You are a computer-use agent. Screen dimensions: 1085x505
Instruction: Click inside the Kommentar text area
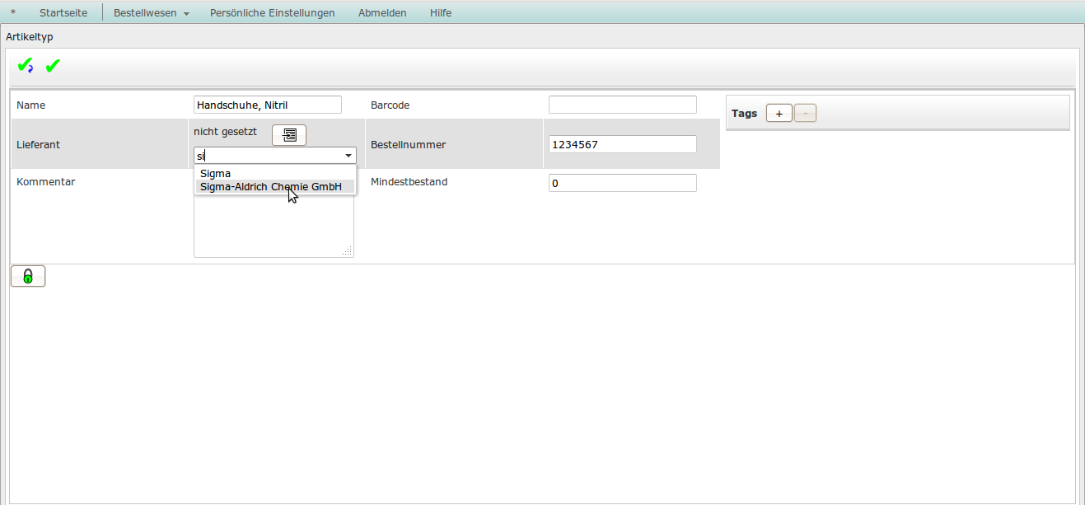pyautogui.click(x=274, y=226)
